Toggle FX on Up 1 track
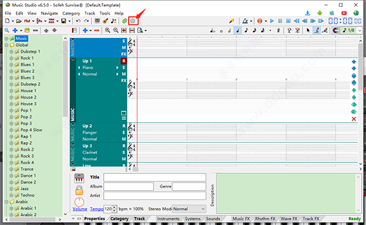The width and height of the screenshot is (366, 225). pos(124,80)
